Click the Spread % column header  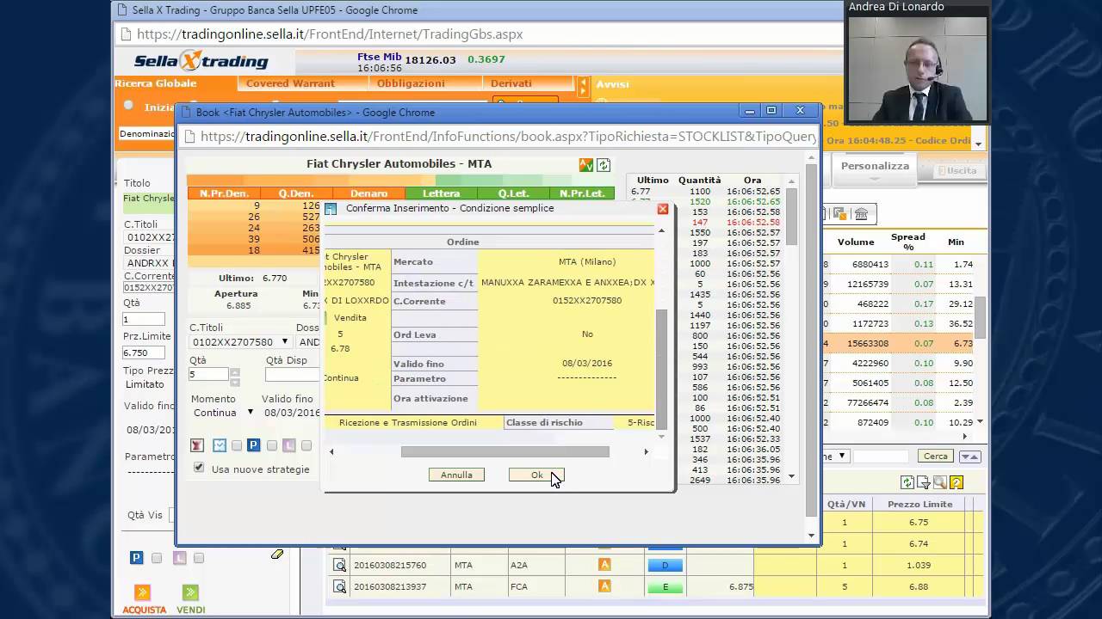click(x=908, y=242)
